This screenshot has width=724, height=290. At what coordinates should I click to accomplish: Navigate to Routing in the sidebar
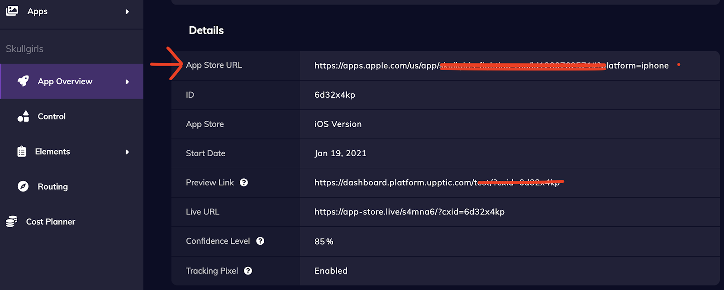(71, 186)
